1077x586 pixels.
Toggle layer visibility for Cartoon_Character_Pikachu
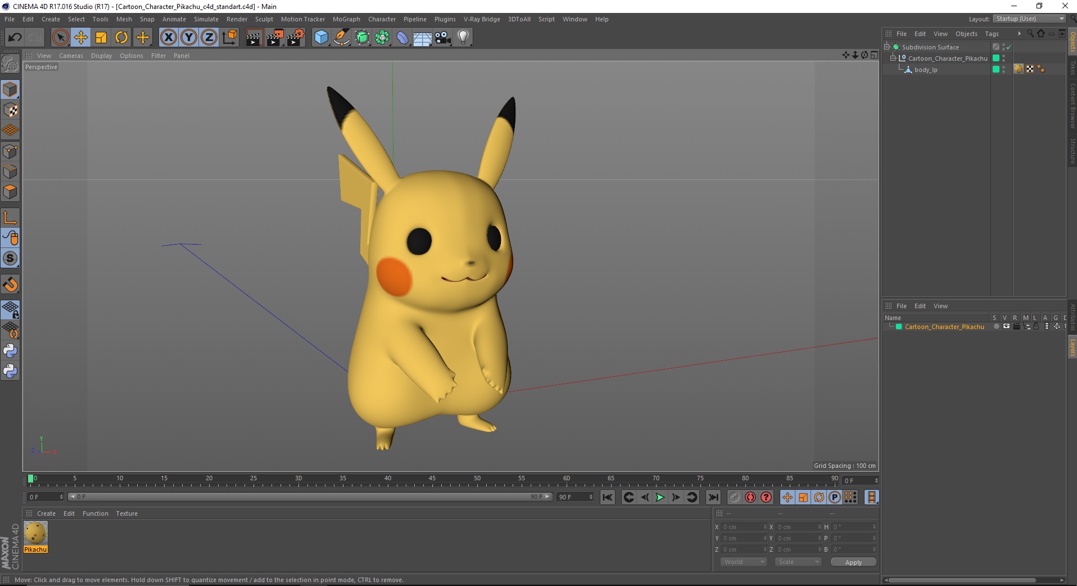tap(1006, 327)
